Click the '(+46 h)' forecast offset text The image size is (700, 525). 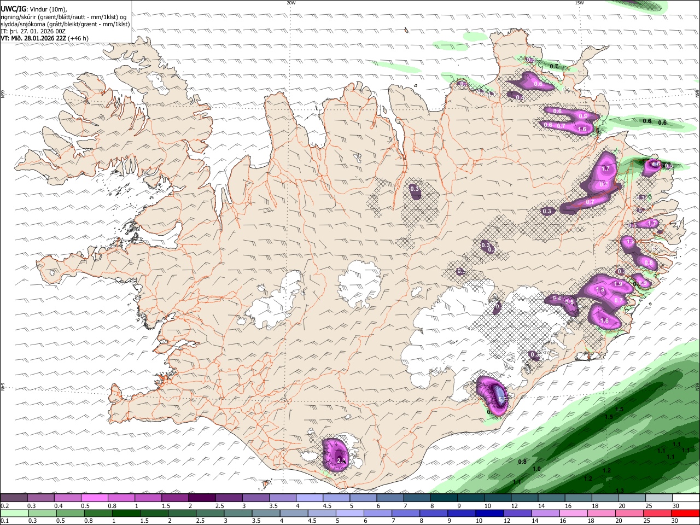(x=78, y=38)
